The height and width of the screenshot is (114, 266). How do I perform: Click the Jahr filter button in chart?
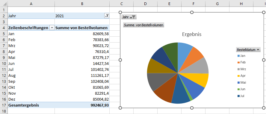click(x=129, y=17)
